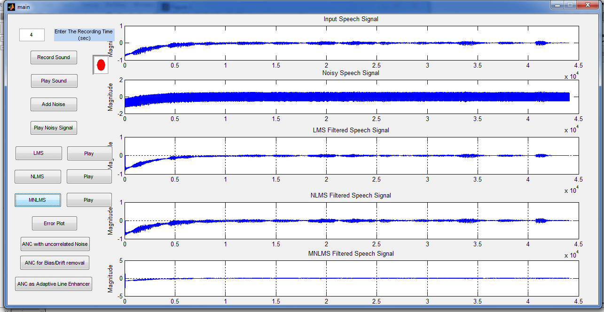Play the NLMS filtered speech
The width and height of the screenshot is (604, 312).
89,176
